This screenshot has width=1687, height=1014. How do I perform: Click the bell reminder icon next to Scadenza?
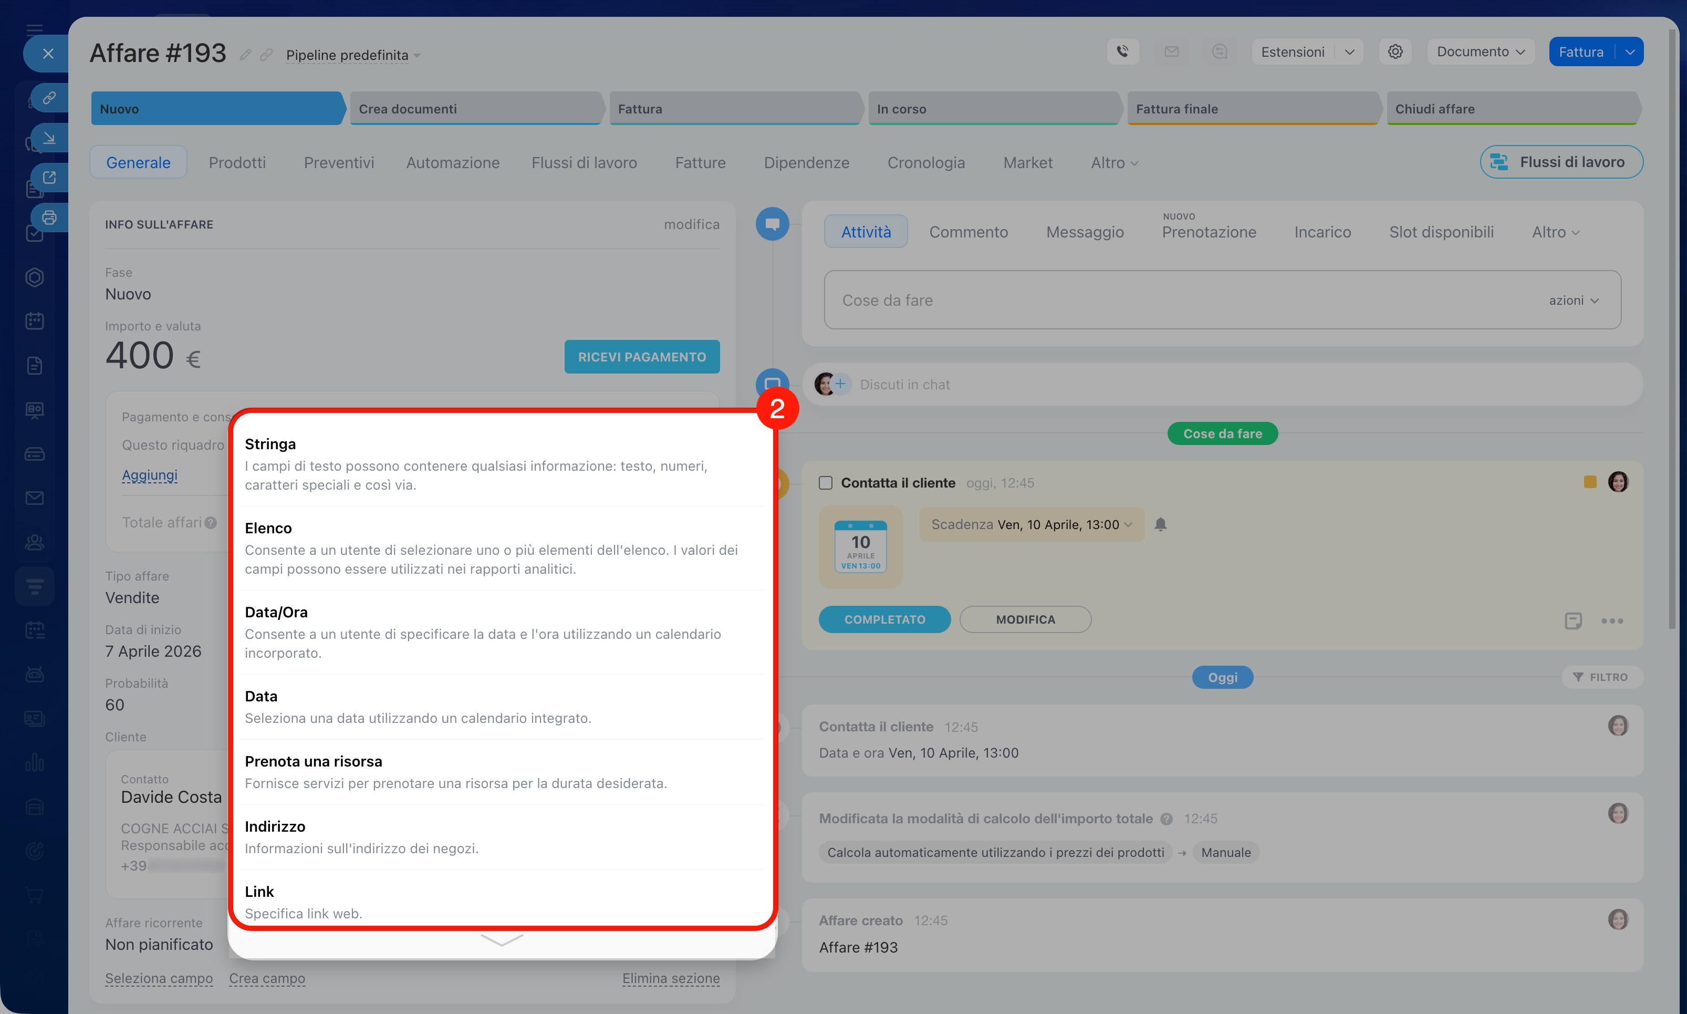coord(1160,524)
